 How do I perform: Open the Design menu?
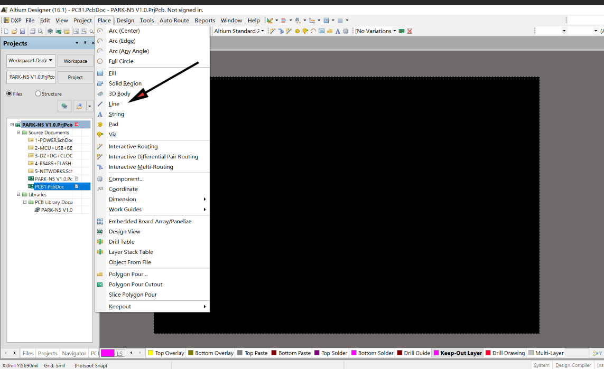[125, 21]
